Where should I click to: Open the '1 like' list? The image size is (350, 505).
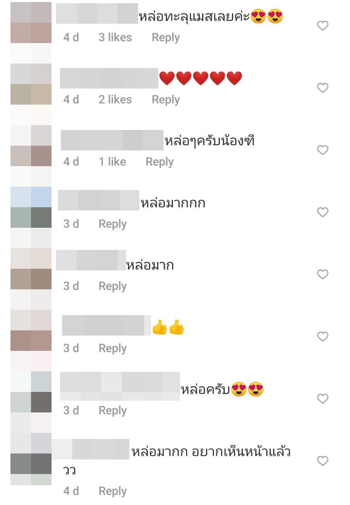112,162
